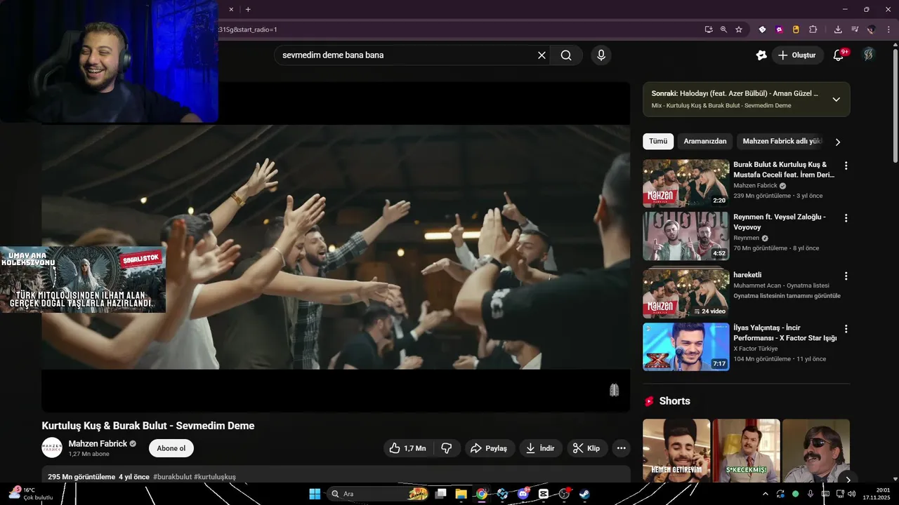The width and height of the screenshot is (899, 505).
Task: Select the Mahzen Fabrick adlı filter chip
Action: click(x=782, y=141)
